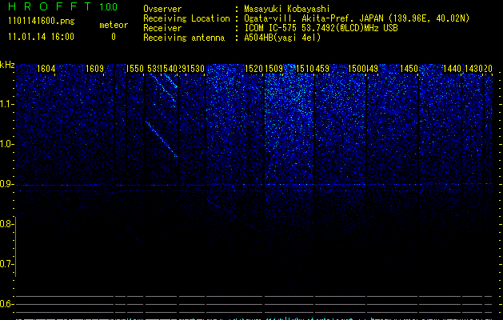Click the 1609 time marker

[95, 69]
